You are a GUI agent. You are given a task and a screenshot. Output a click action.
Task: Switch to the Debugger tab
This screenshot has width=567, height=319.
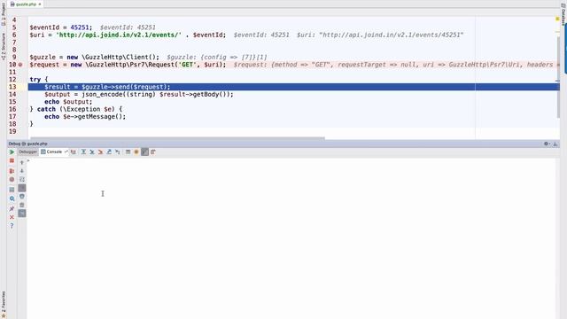27,152
